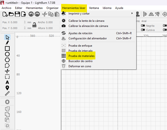
Task: Select the Position Laser pin tool
Action: 7,88
